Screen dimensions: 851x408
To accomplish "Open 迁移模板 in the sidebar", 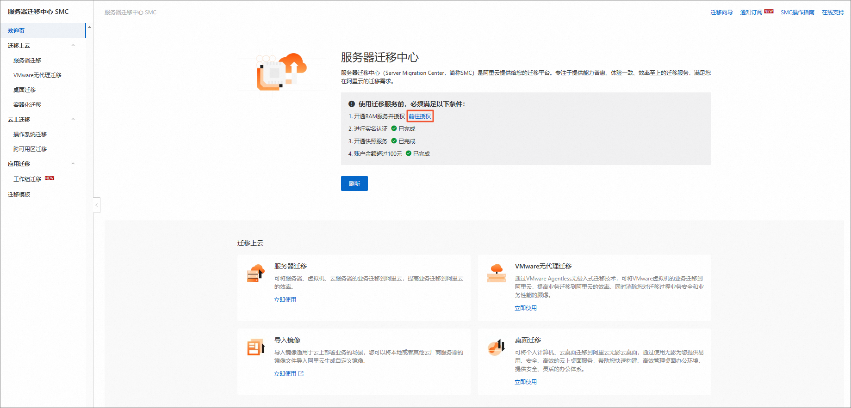I will (x=19, y=194).
